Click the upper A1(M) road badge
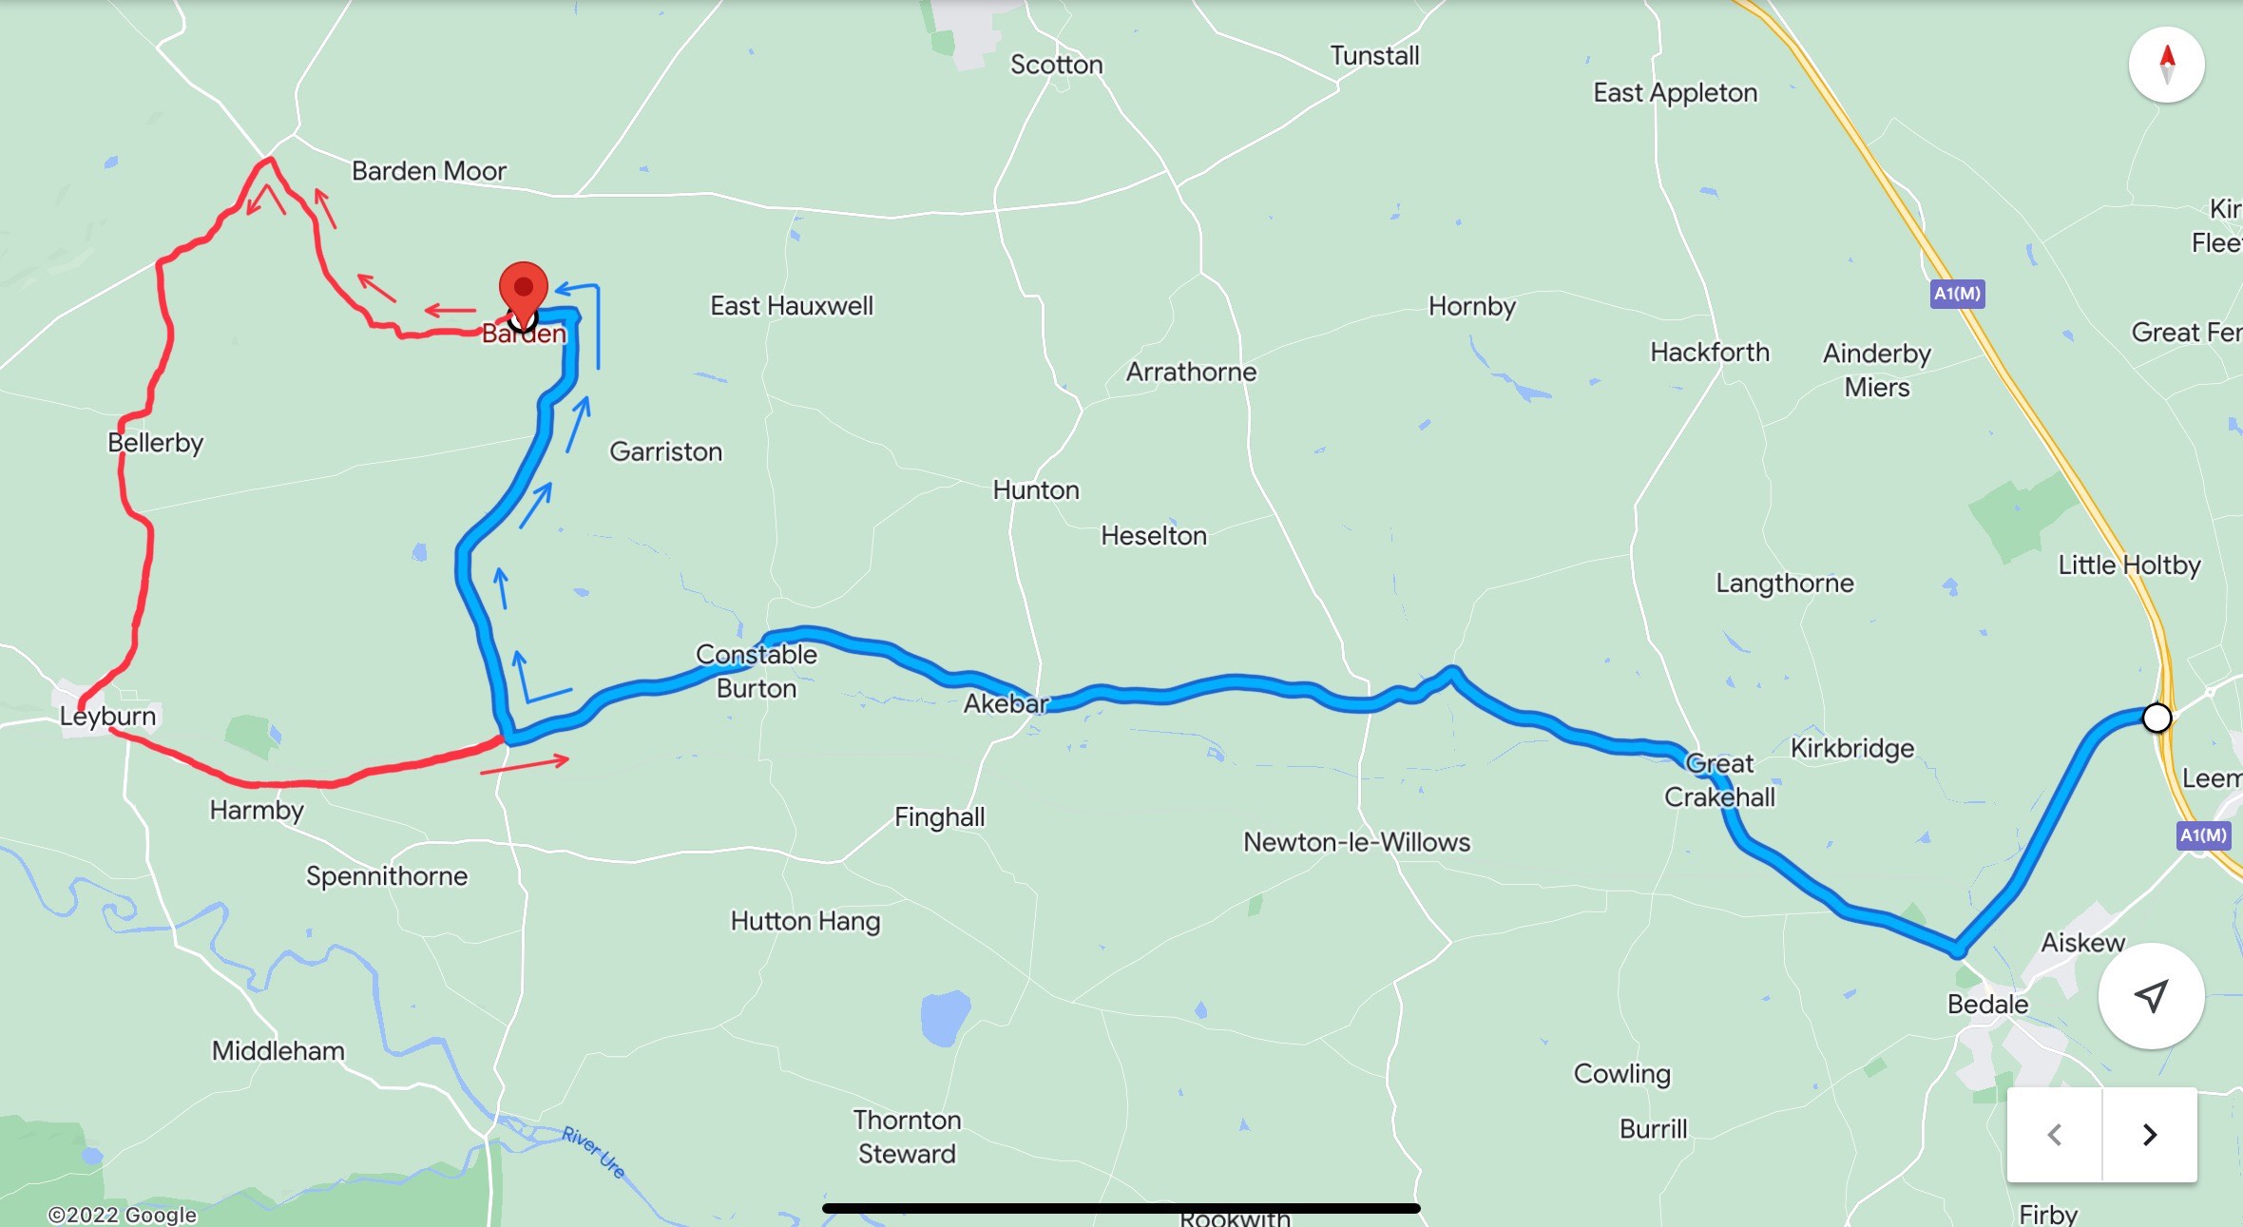Image resolution: width=2243 pixels, height=1227 pixels. click(x=1957, y=294)
